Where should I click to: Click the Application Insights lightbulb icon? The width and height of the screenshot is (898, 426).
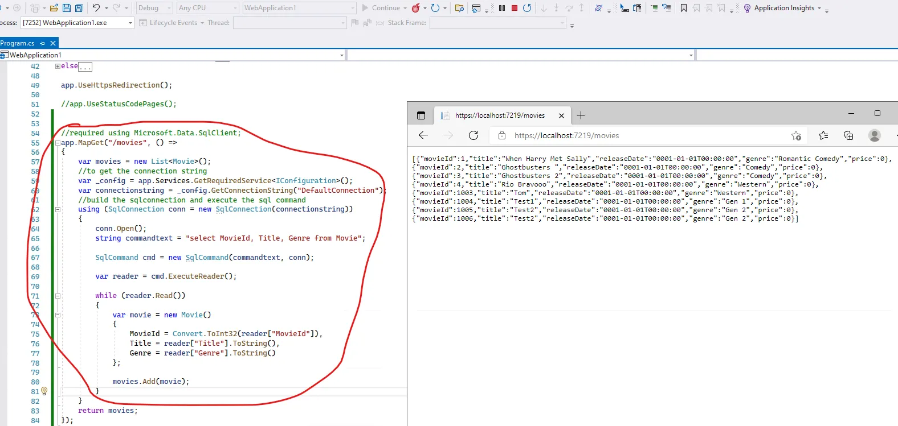click(x=747, y=8)
